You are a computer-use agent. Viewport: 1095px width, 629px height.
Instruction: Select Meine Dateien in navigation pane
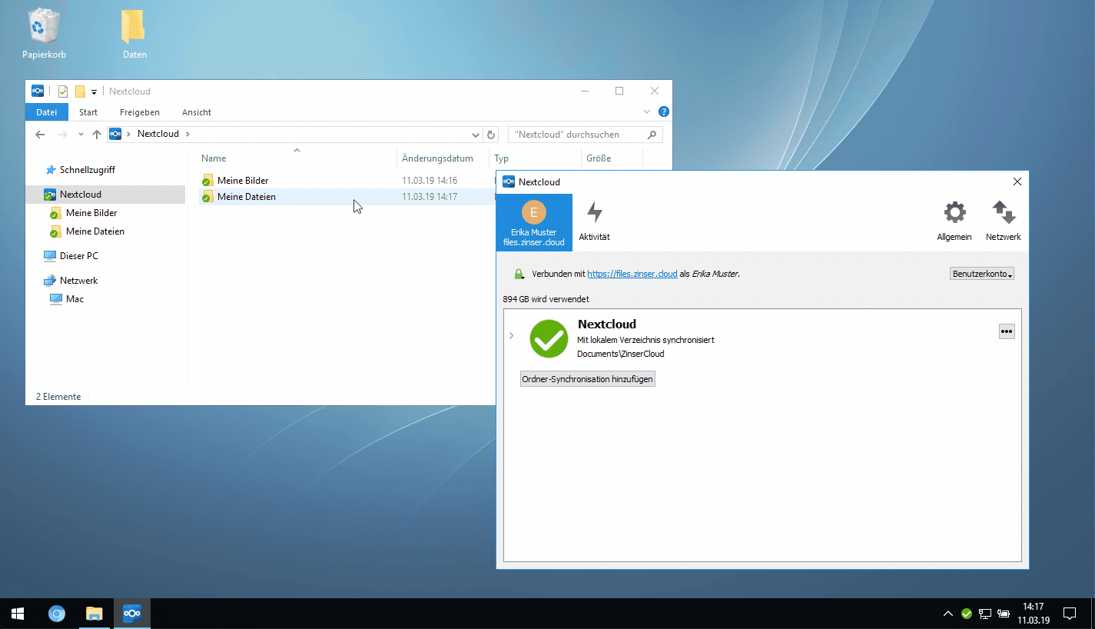tap(95, 231)
